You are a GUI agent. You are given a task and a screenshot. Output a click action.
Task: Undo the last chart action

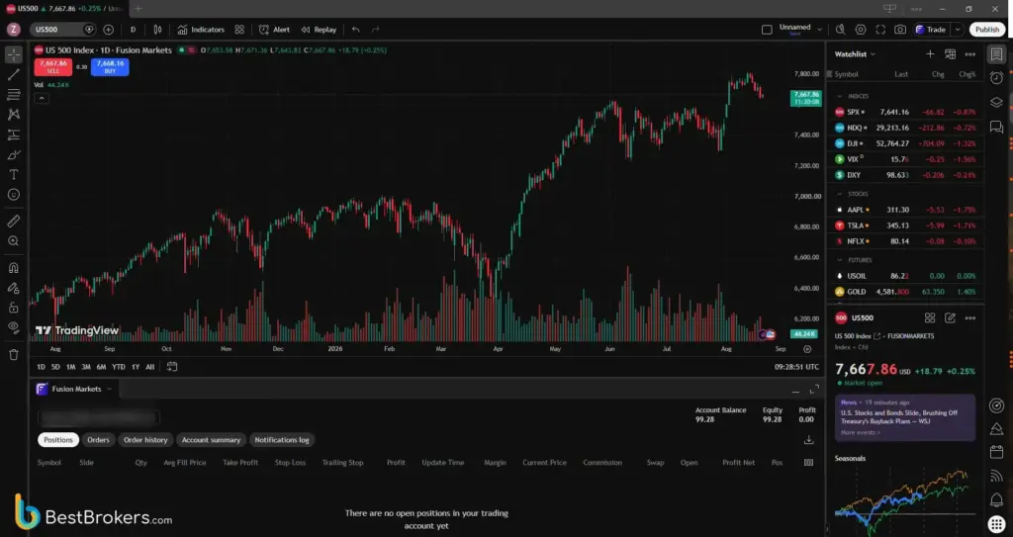tap(356, 30)
